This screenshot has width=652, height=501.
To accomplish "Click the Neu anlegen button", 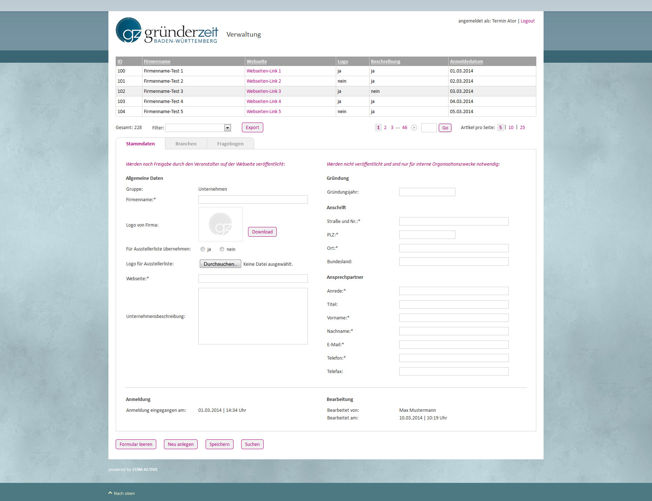I will click(181, 444).
